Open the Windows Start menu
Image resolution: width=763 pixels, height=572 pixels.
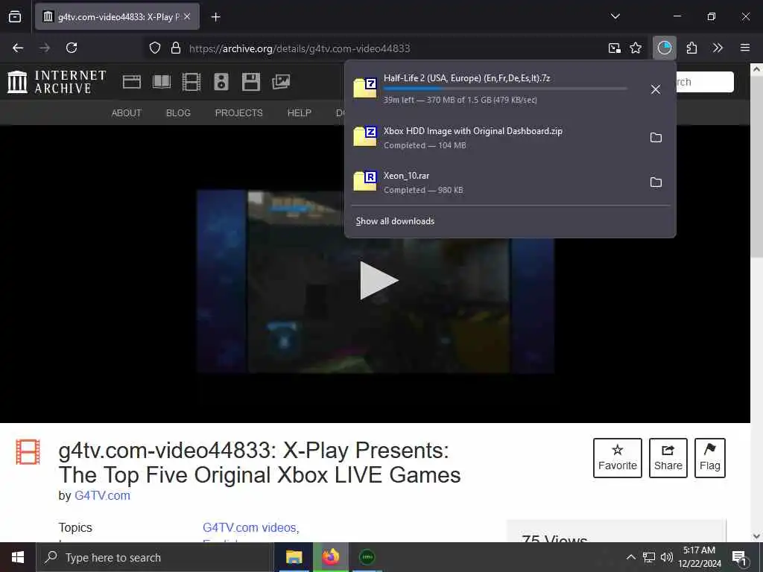(18, 557)
